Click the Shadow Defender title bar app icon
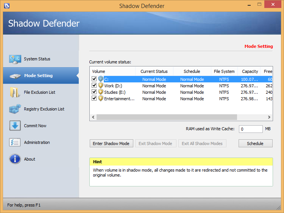 [x=7, y=6]
